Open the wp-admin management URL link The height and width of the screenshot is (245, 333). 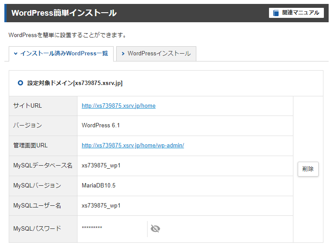(x=133, y=146)
